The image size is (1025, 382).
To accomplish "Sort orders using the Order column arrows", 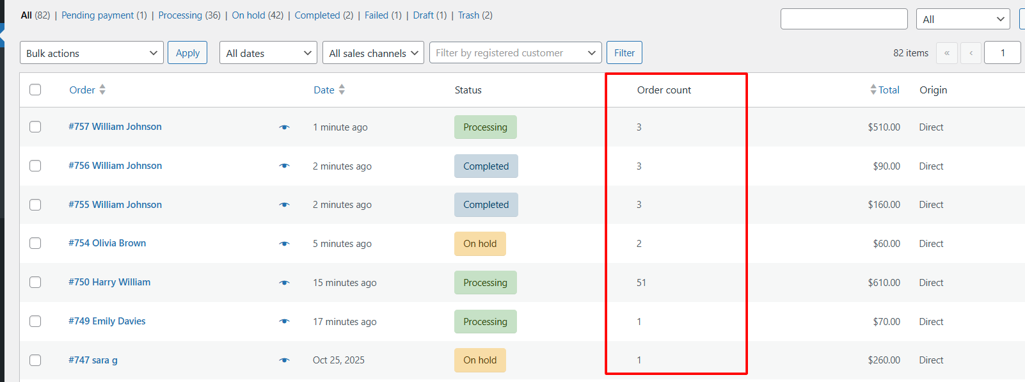I will (102, 90).
